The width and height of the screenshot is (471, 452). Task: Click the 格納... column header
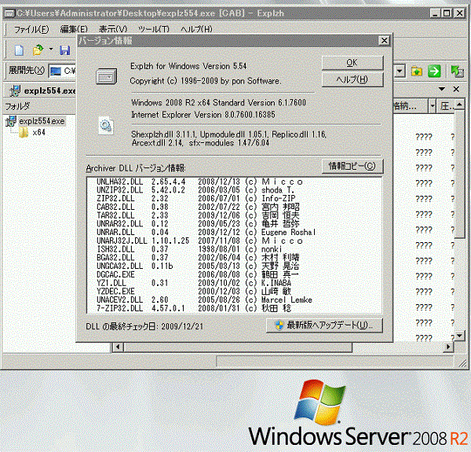pyautogui.click(x=410, y=106)
